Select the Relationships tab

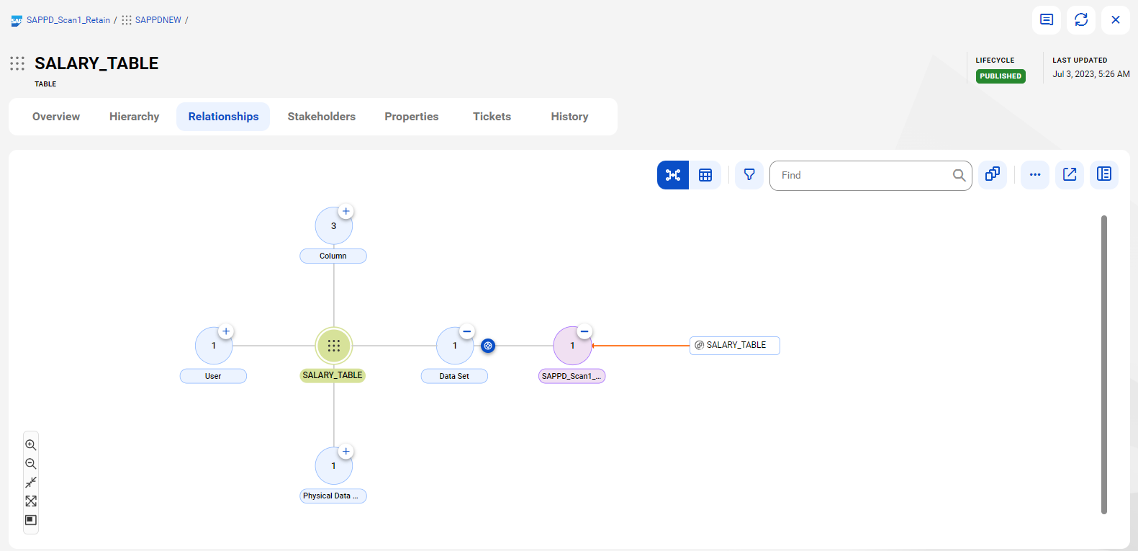tap(223, 117)
